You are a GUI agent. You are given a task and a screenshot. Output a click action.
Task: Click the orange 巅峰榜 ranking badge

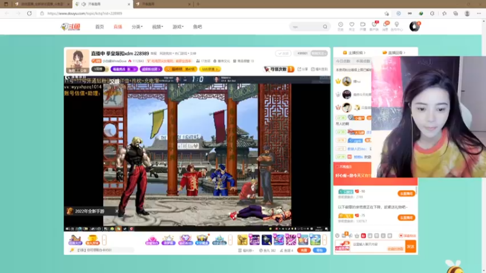[x=180, y=69]
